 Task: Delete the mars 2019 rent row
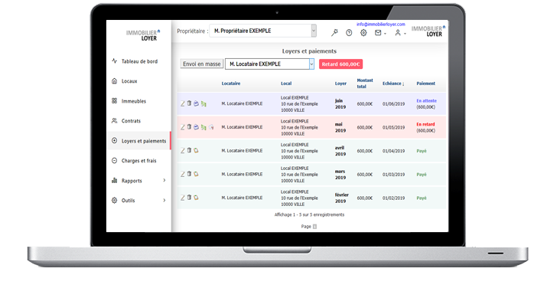[x=189, y=174]
